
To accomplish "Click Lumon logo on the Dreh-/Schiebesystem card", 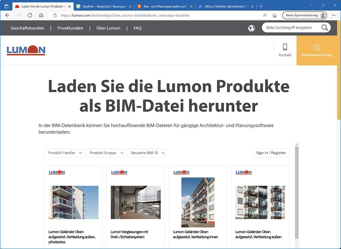I will [x=119, y=172].
